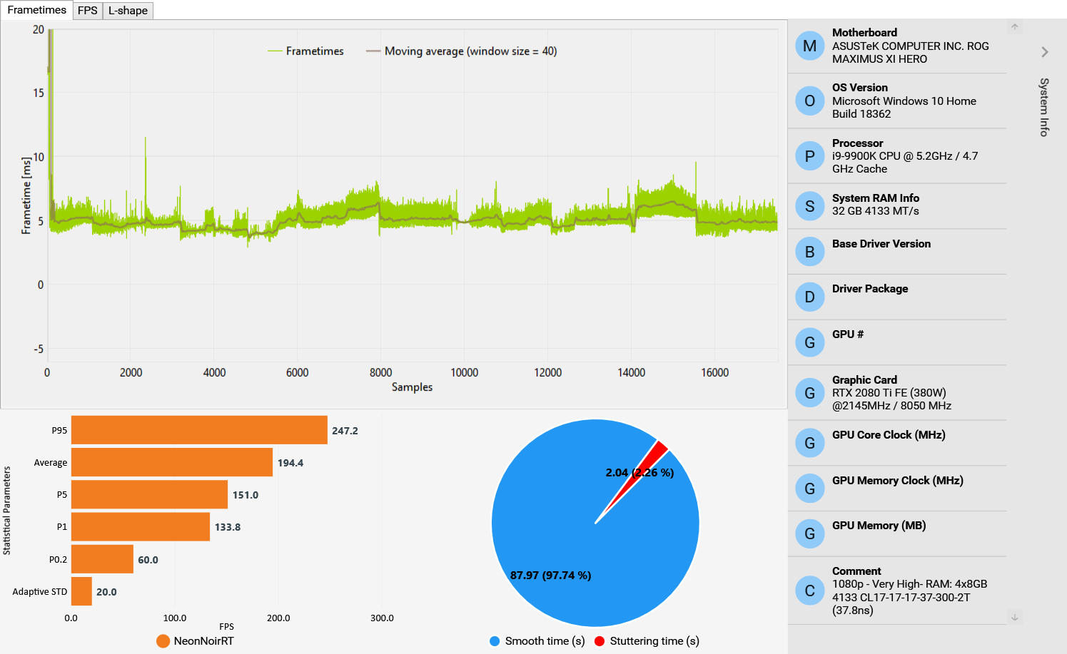
Task: Click the GPU Core Clock 'G' icon
Action: point(810,443)
